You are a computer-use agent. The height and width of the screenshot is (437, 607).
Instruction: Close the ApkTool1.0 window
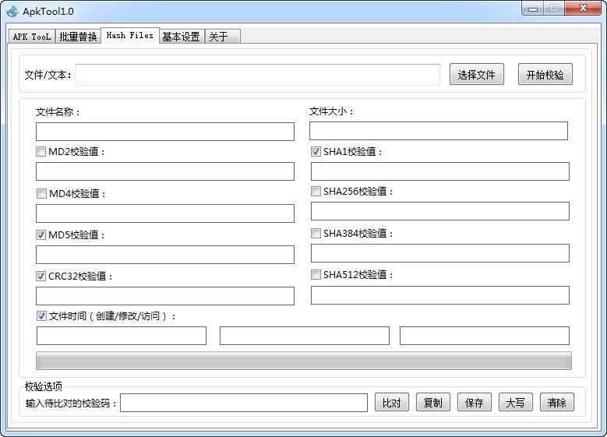[x=583, y=9]
